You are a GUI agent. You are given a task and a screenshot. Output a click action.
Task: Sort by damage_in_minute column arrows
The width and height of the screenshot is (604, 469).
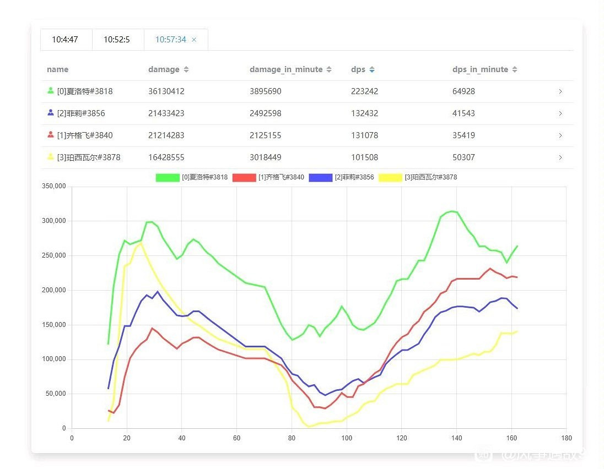pyautogui.click(x=329, y=70)
